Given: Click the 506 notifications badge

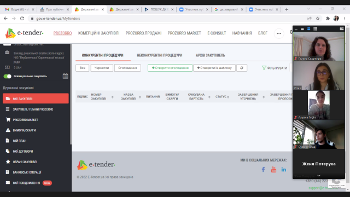Looking at the screenshot, I should pos(47,183).
